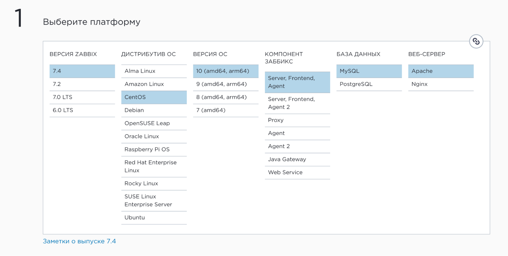Choose the Proxy component
Viewport: 508px width, 256px height.
pos(297,120)
